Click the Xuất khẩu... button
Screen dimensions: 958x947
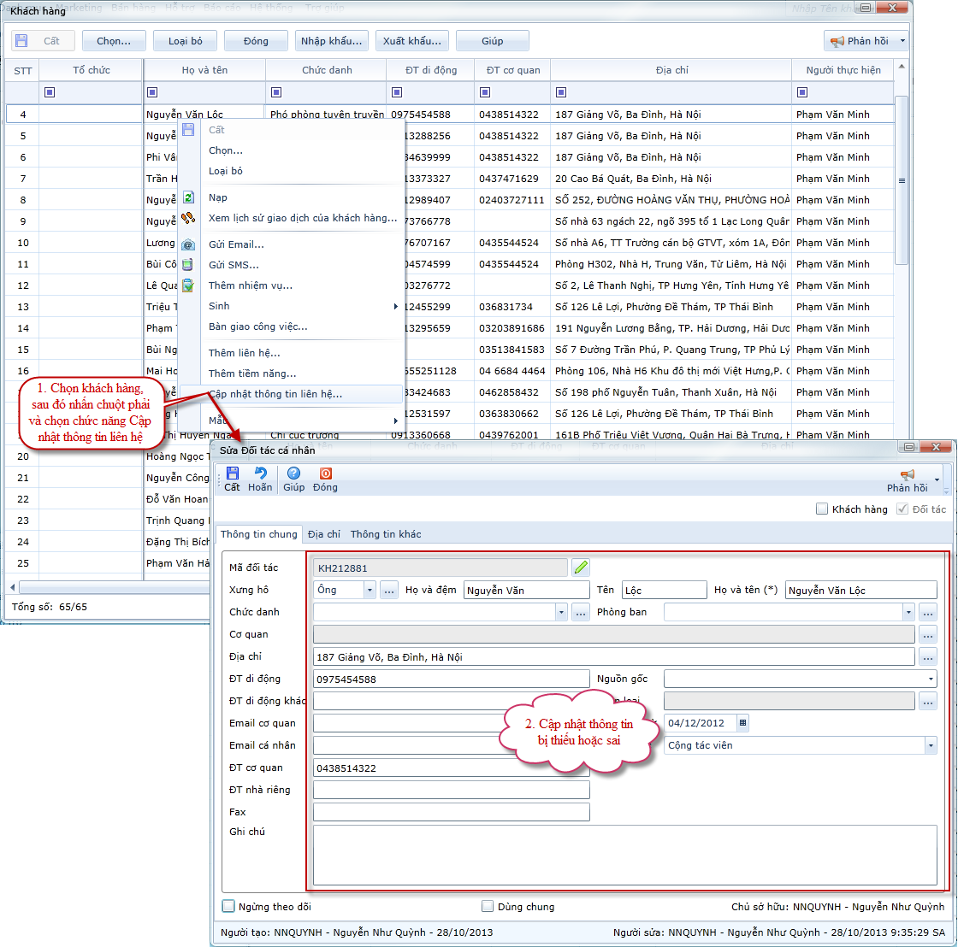point(412,41)
